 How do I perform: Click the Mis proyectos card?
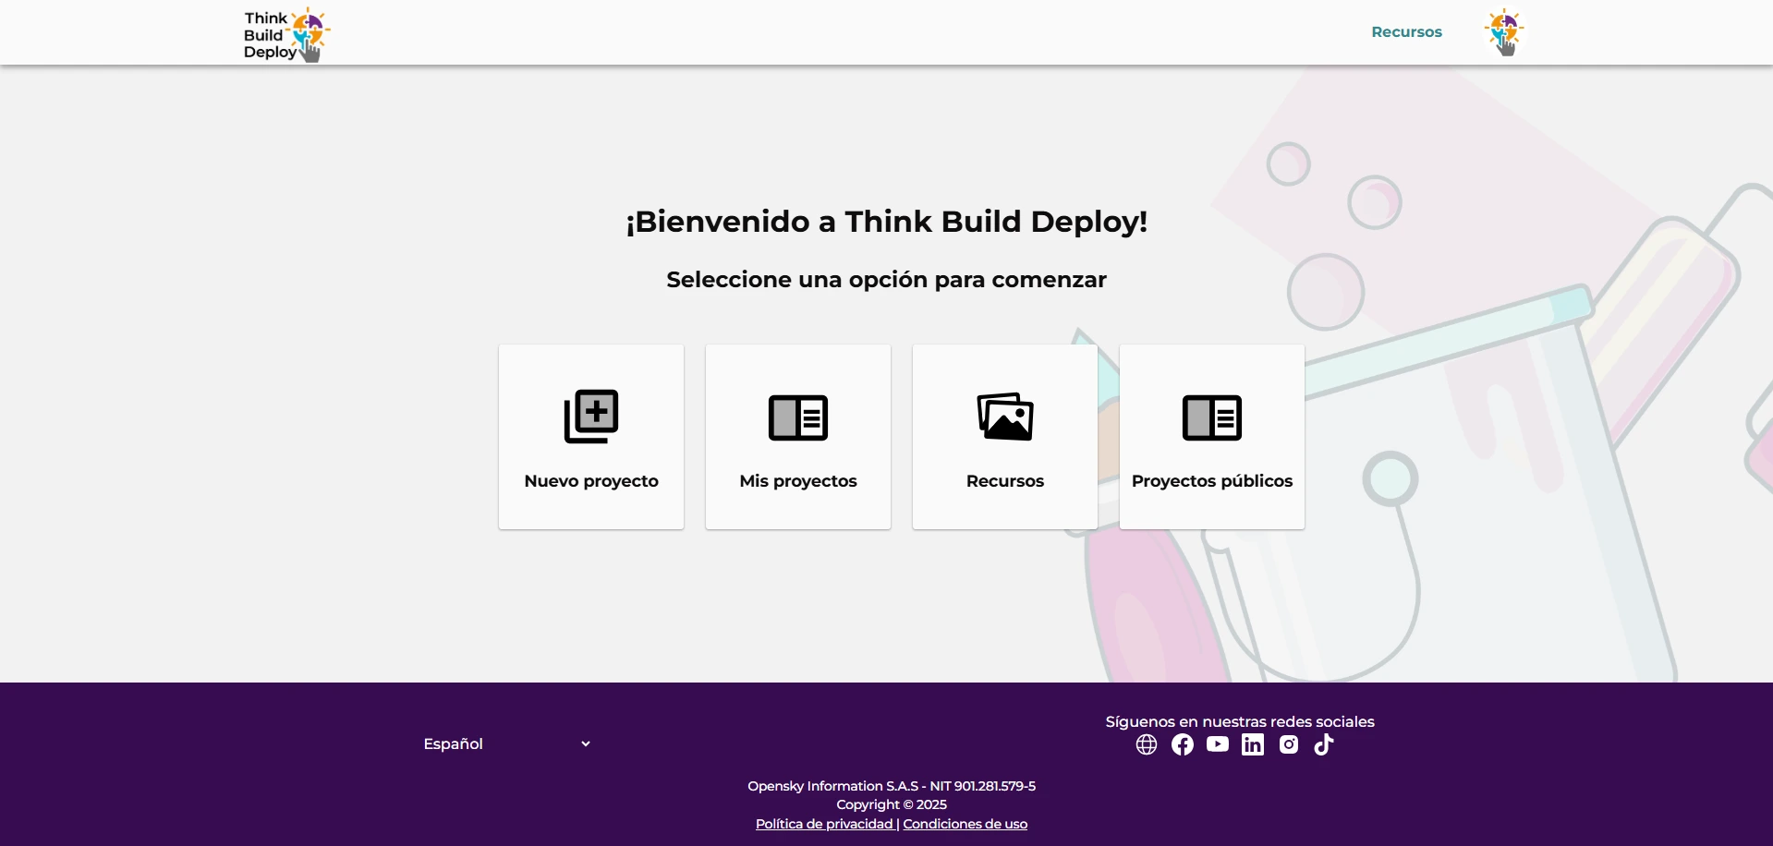coord(797,436)
